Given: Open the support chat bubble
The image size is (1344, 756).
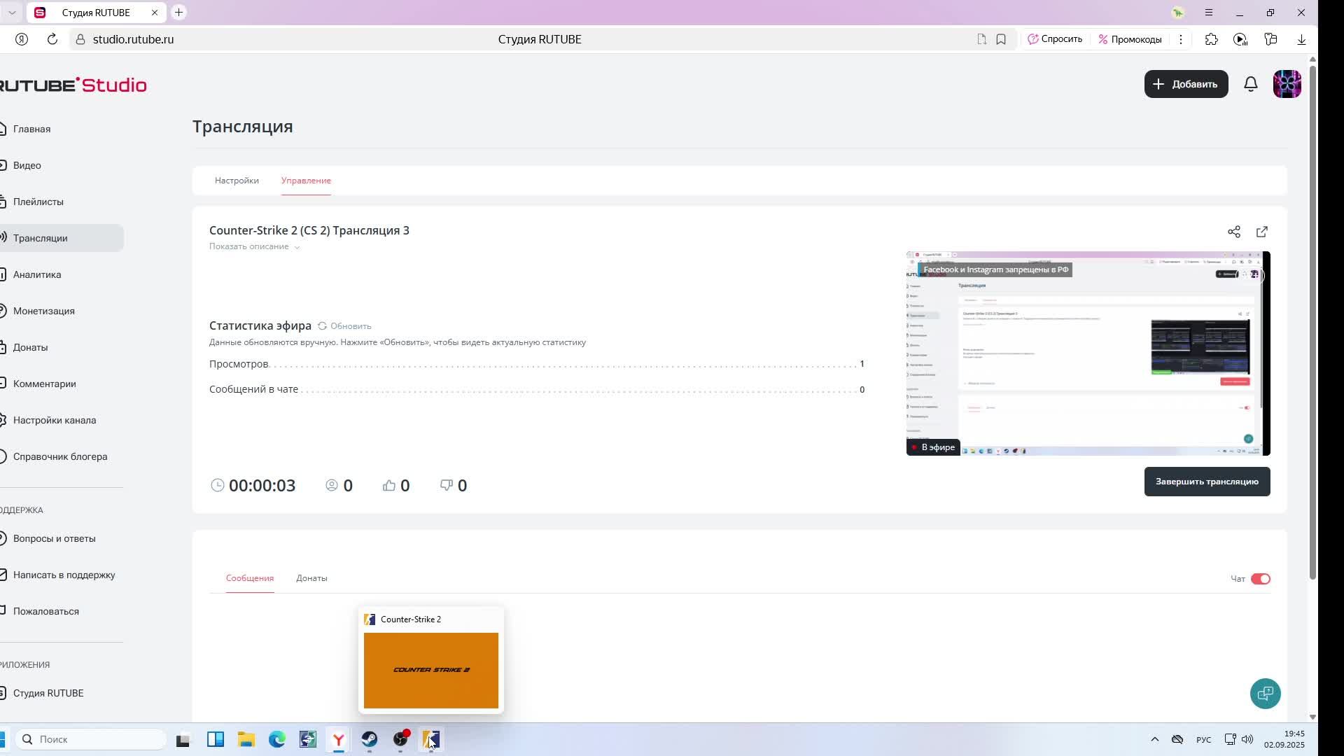Looking at the screenshot, I should 1265,694.
